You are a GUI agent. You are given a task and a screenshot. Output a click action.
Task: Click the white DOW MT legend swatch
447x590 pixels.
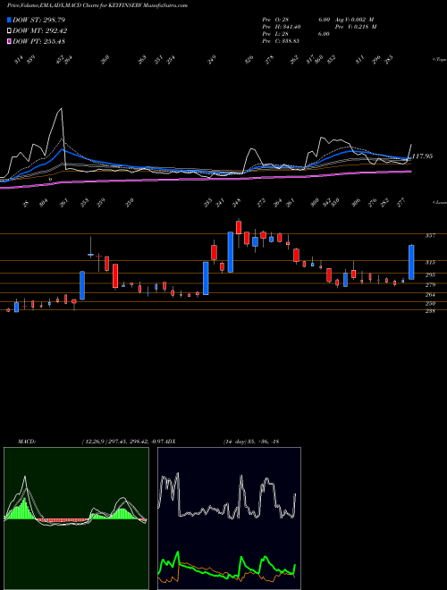10,31
